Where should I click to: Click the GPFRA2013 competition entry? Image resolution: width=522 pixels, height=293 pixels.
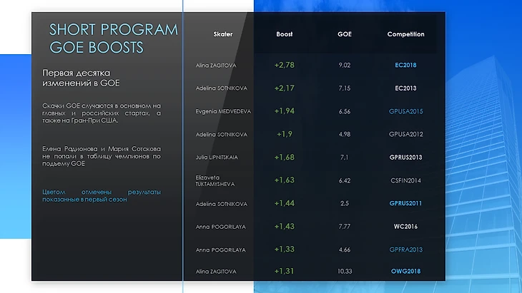point(405,250)
